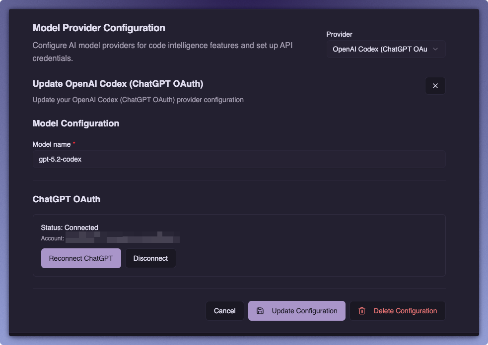Cancel the configuration changes
Screen dimensions: 488x345
[224, 310]
